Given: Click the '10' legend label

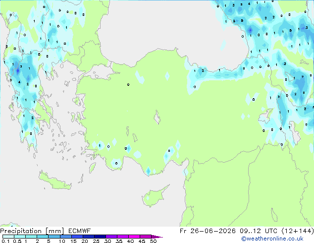Looking at the screenshot, I should coord(62,241).
